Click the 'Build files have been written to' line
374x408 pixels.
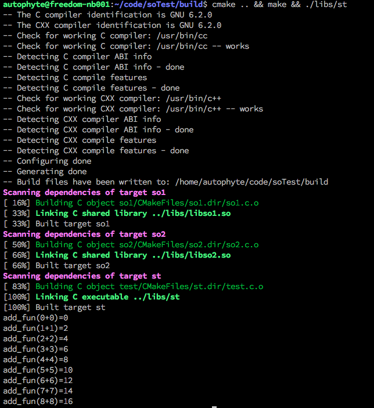click(166, 182)
